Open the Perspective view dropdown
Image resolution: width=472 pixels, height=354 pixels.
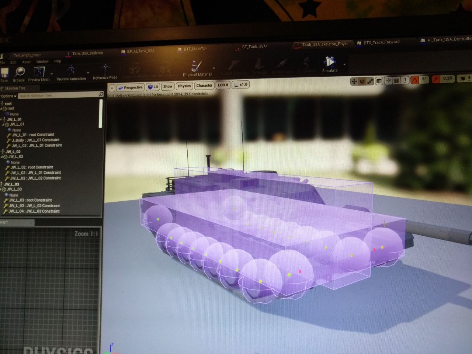(x=130, y=88)
